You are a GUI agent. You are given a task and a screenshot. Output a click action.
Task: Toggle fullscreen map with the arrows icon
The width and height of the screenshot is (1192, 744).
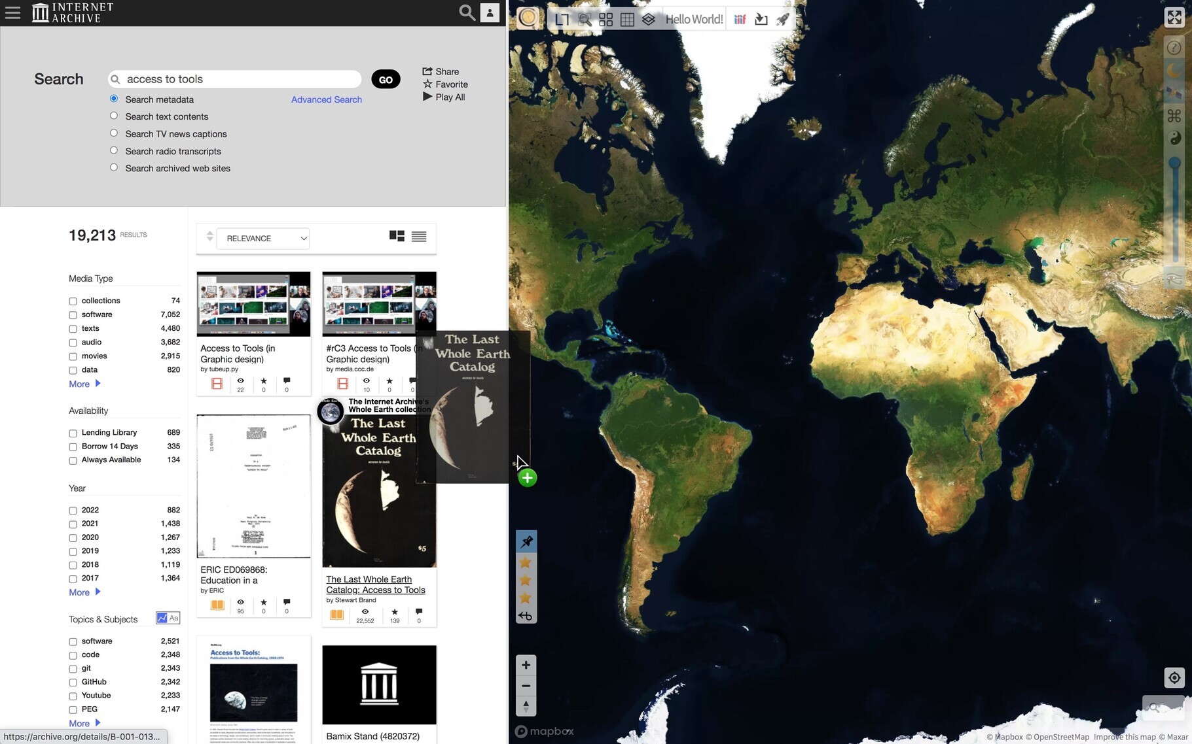pos(1174,17)
